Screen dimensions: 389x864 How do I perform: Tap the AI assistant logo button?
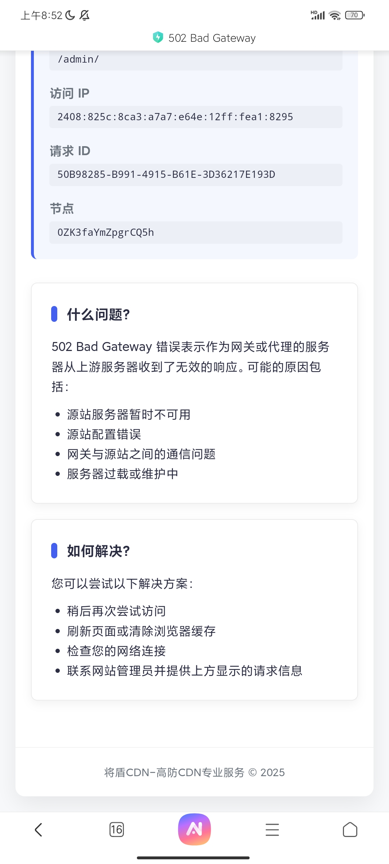point(194,829)
